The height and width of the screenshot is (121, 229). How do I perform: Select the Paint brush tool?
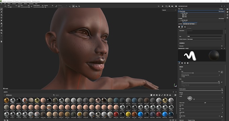tap(2, 9)
